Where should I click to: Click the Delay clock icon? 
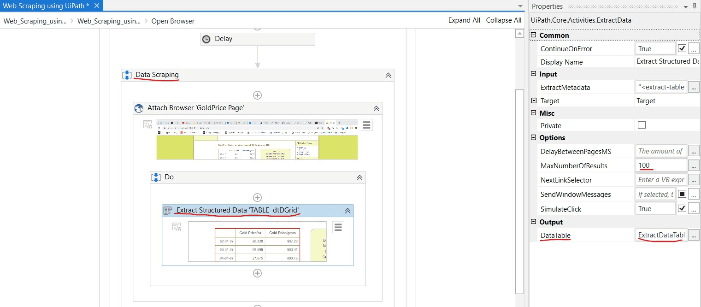point(206,39)
